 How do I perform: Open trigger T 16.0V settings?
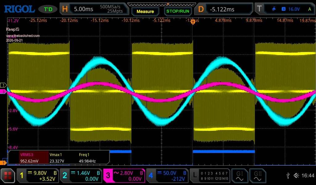tap(285, 9)
